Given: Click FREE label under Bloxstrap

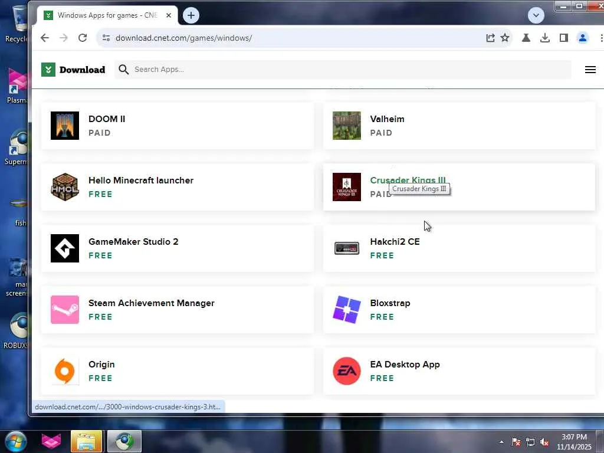Looking at the screenshot, I should [x=382, y=317].
